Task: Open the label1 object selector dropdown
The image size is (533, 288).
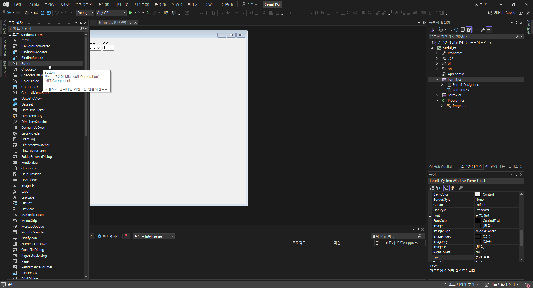Action: coord(522,181)
